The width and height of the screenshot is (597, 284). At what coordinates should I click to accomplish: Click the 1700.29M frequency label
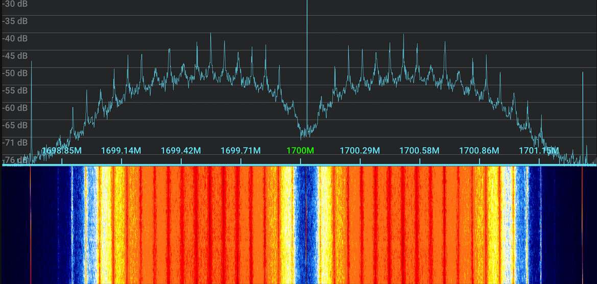[360, 150]
